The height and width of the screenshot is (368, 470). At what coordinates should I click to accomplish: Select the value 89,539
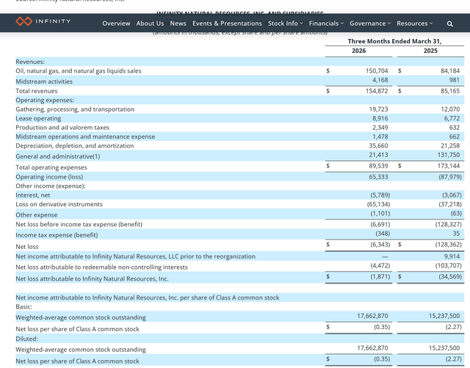click(379, 166)
